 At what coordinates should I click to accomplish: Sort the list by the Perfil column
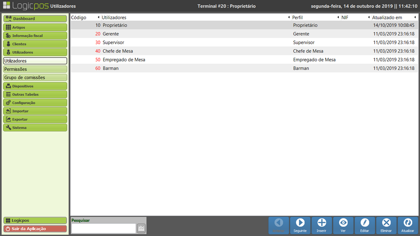pos(297,18)
